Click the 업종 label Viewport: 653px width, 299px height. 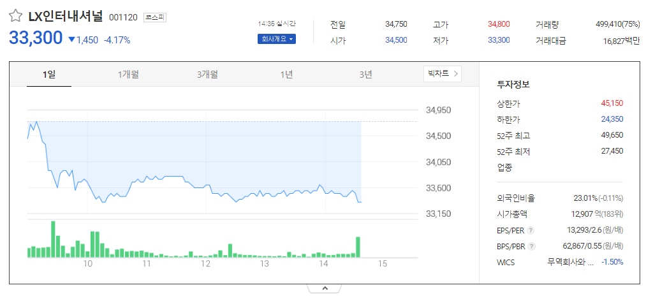(505, 168)
